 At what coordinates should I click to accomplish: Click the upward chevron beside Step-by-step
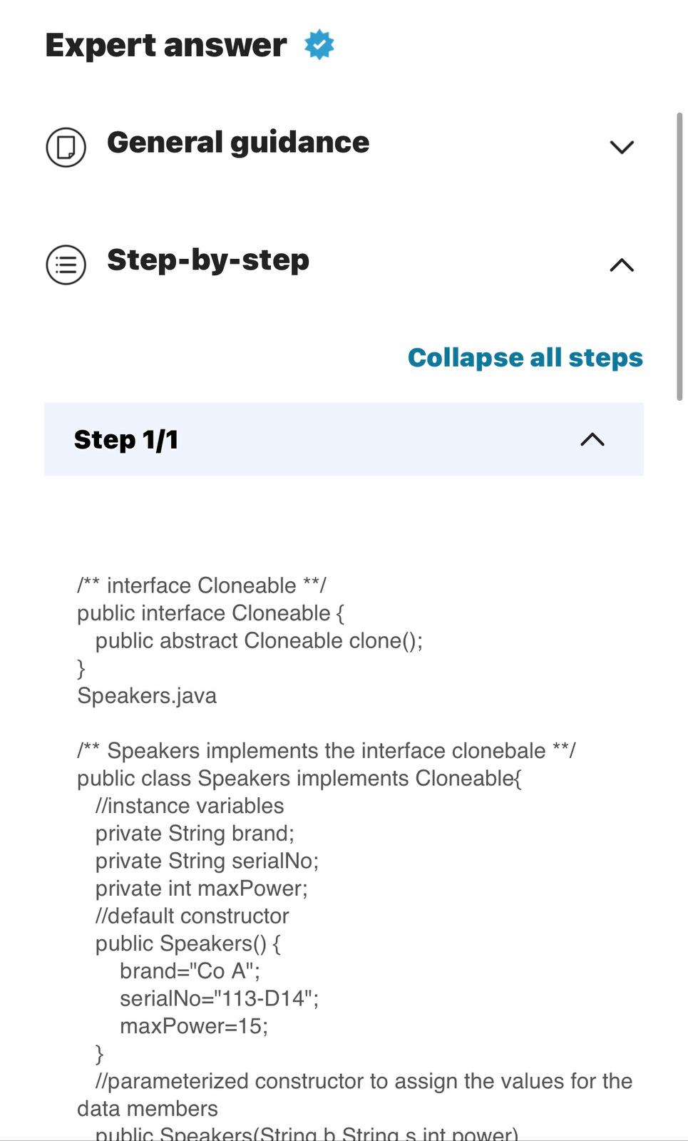click(622, 265)
